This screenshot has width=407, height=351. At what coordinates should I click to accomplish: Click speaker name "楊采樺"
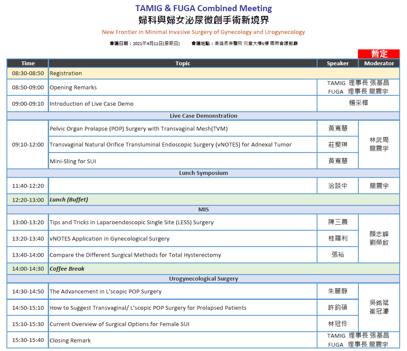(x=358, y=103)
